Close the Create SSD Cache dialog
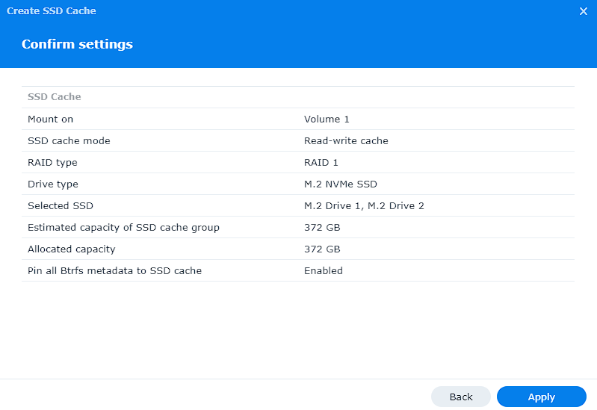The height and width of the screenshot is (410, 597). [584, 11]
